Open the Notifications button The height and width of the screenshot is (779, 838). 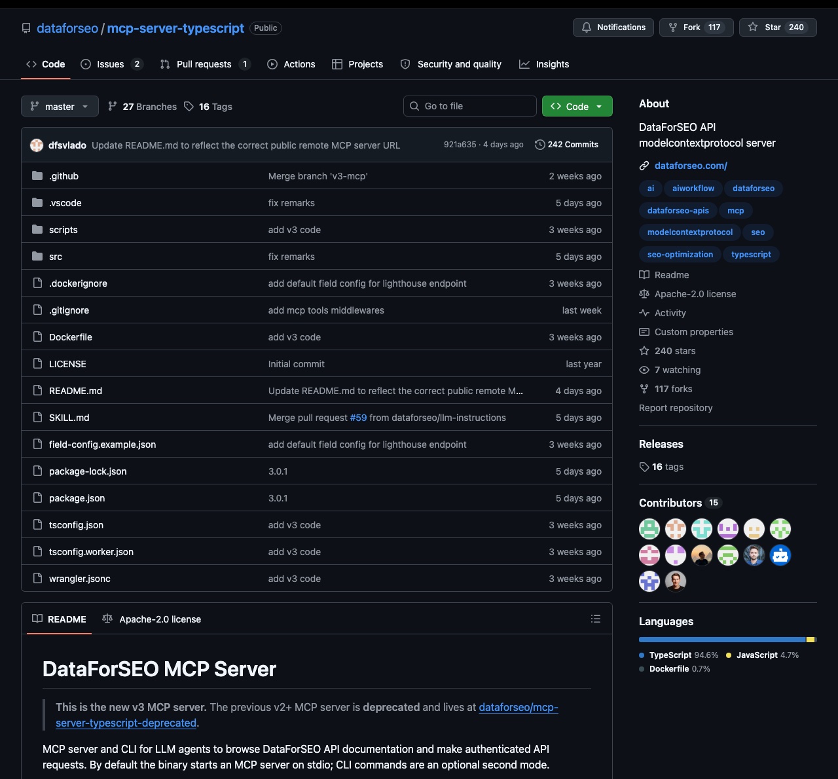(x=613, y=27)
